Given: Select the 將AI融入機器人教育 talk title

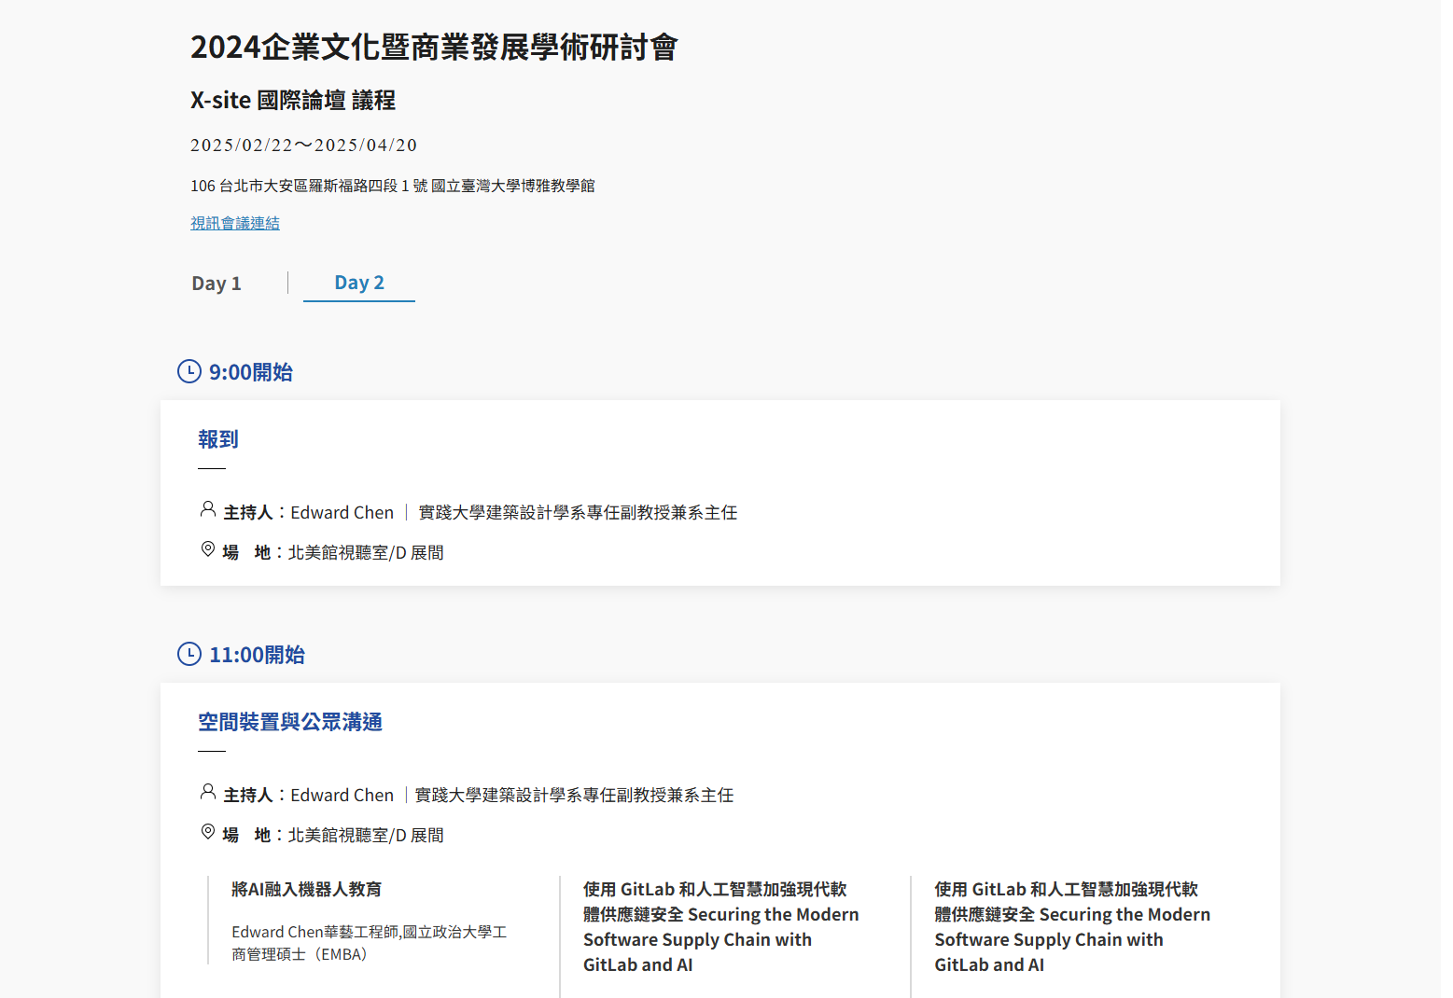Looking at the screenshot, I should (x=306, y=890).
